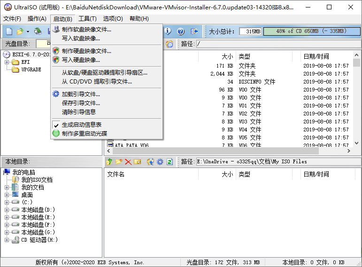Select the UPGRADE folder in disc tree
The width and height of the screenshot is (362, 267).
(31, 69)
